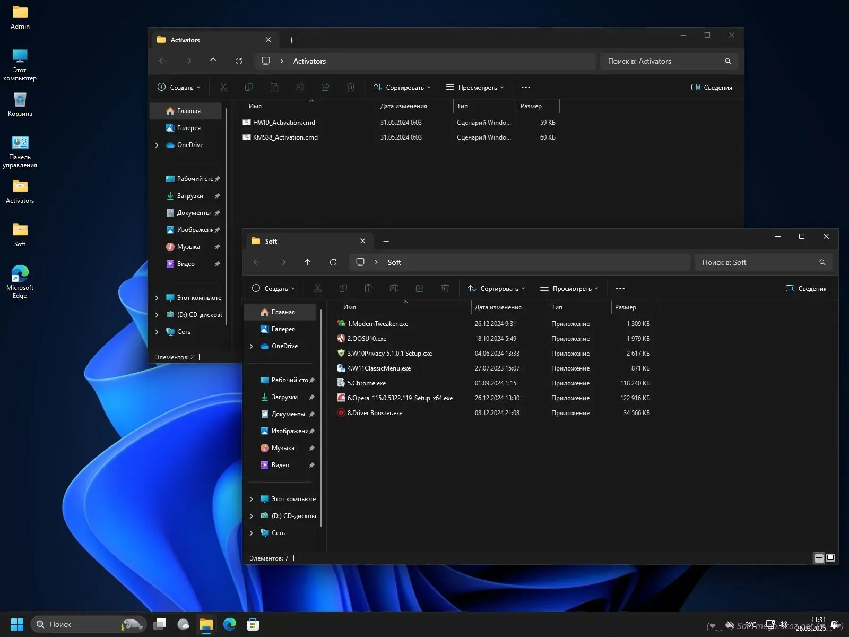Screen dimensions: 849x637
Task: Switch to details list view in Soft
Action: 819,558
